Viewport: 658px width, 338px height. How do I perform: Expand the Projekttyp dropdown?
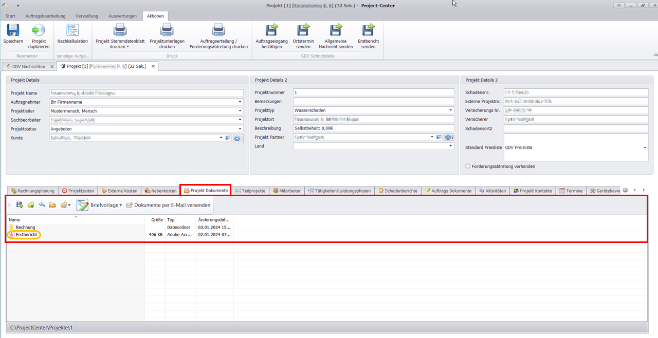pos(451,110)
